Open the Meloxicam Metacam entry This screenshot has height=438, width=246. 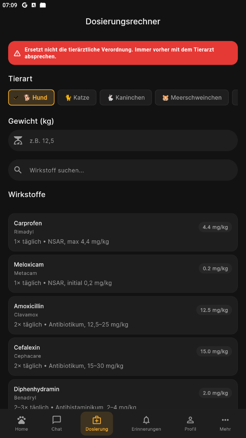click(123, 274)
